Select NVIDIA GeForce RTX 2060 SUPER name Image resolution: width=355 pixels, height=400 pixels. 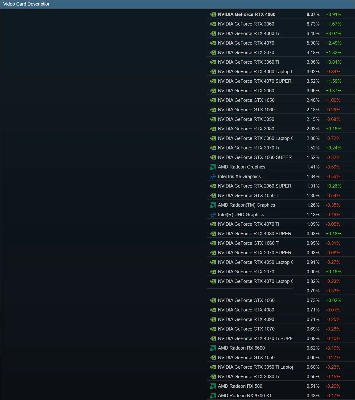(255, 186)
